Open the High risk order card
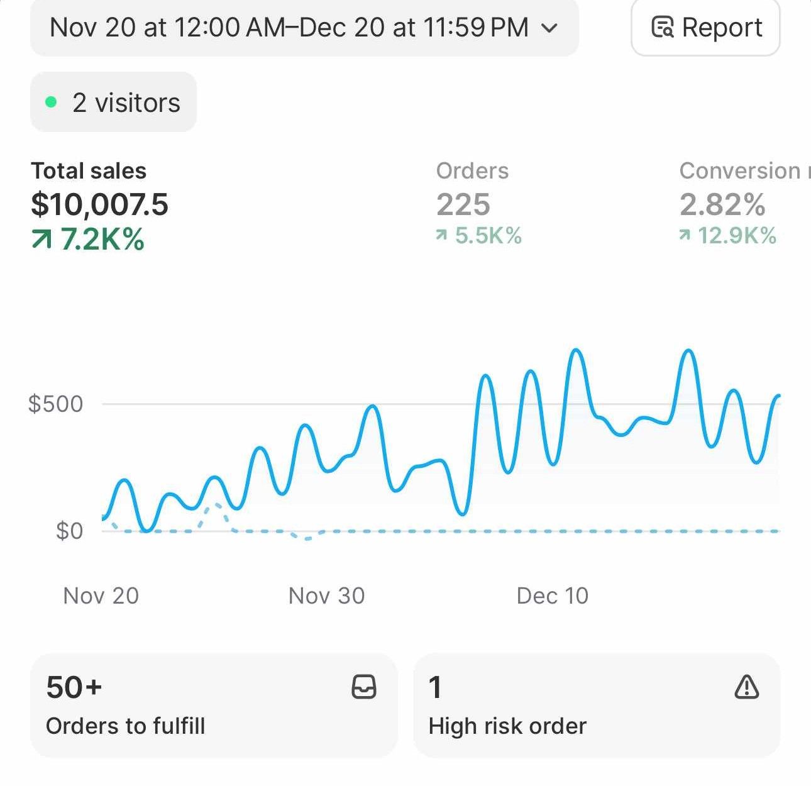 (x=596, y=705)
